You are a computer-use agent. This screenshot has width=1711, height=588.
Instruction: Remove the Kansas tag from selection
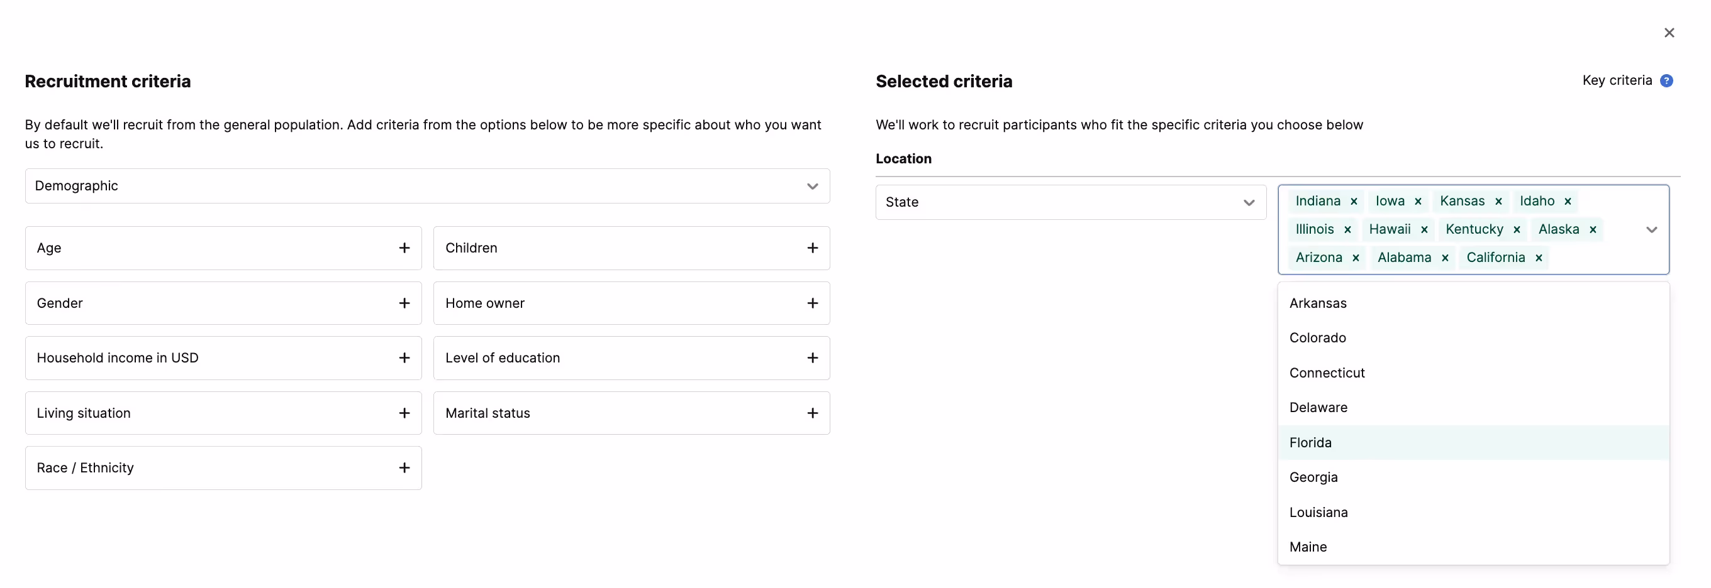click(1498, 202)
